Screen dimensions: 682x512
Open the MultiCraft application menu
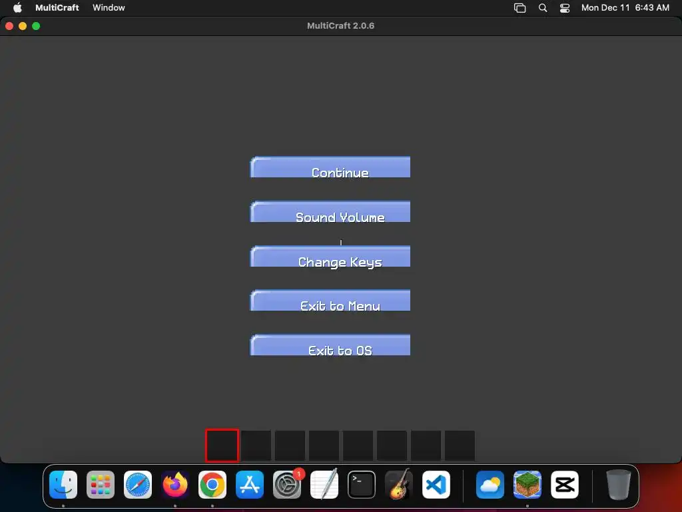tap(57, 7)
